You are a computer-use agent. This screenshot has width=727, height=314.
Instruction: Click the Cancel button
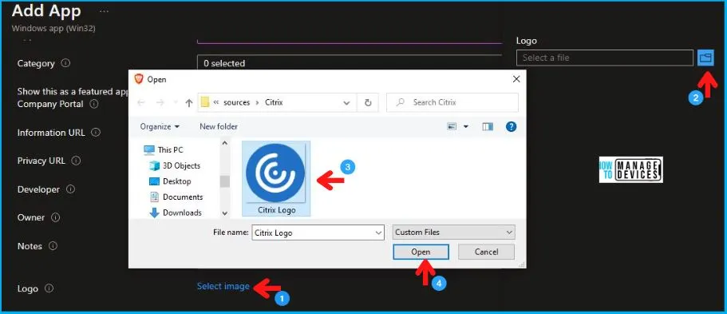(x=486, y=252)
